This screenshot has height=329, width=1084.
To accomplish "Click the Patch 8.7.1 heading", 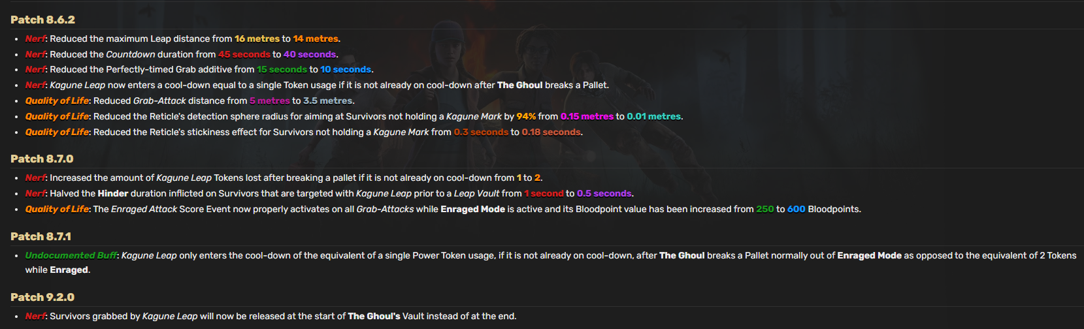I will pyautogui.click(x=41, y=236).
